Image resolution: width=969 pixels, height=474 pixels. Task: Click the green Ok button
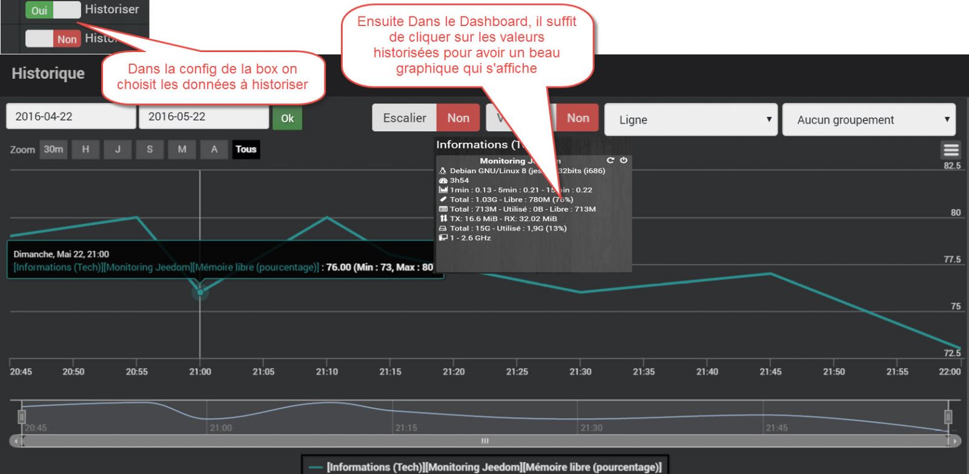287,118
